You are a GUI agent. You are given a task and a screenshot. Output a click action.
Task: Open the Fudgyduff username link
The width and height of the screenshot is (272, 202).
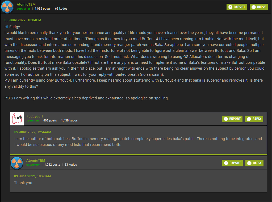(x=35, y=116)
